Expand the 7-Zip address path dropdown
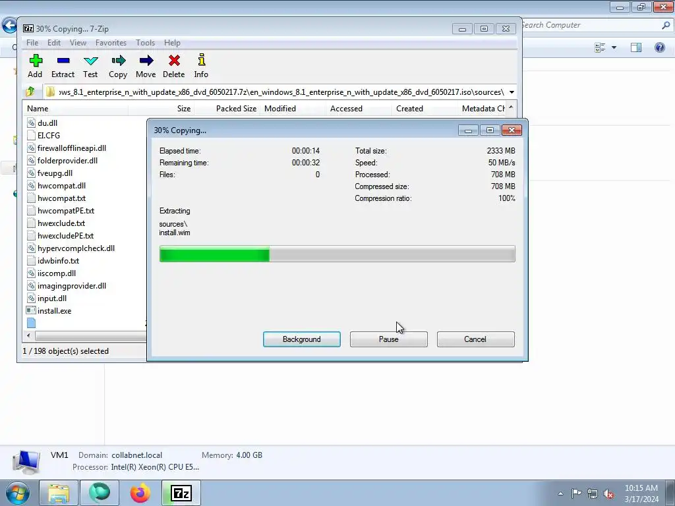675x506 pixels. click(x=512, y=92)
